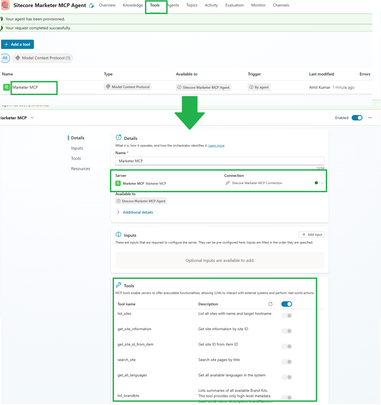Click the Marketer MCP server icon in the Server field
This screenshot has height=405, width=381.
pos(118,183)
